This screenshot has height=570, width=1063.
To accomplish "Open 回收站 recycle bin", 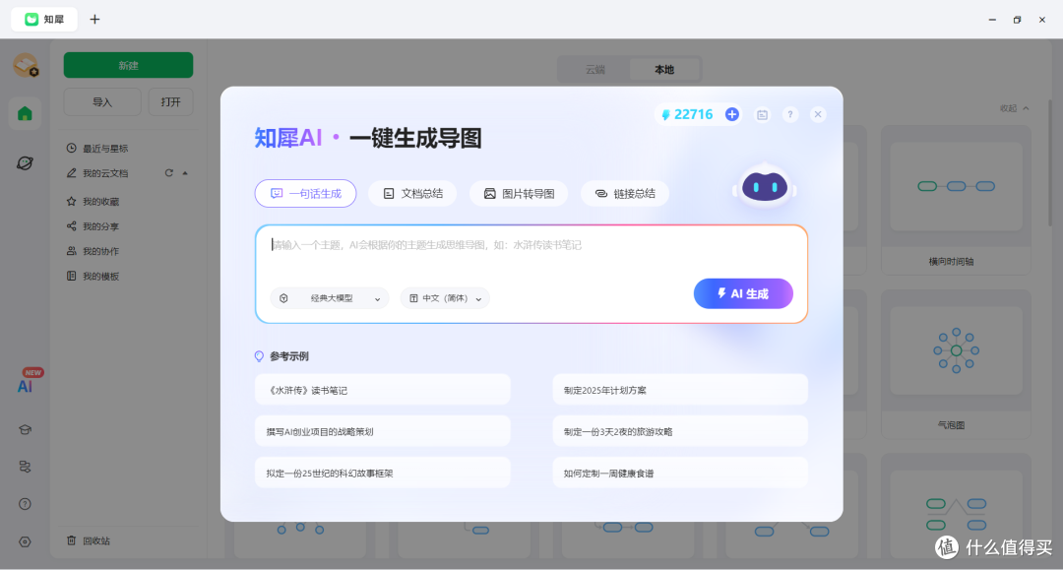I will [x=89, y=540].
